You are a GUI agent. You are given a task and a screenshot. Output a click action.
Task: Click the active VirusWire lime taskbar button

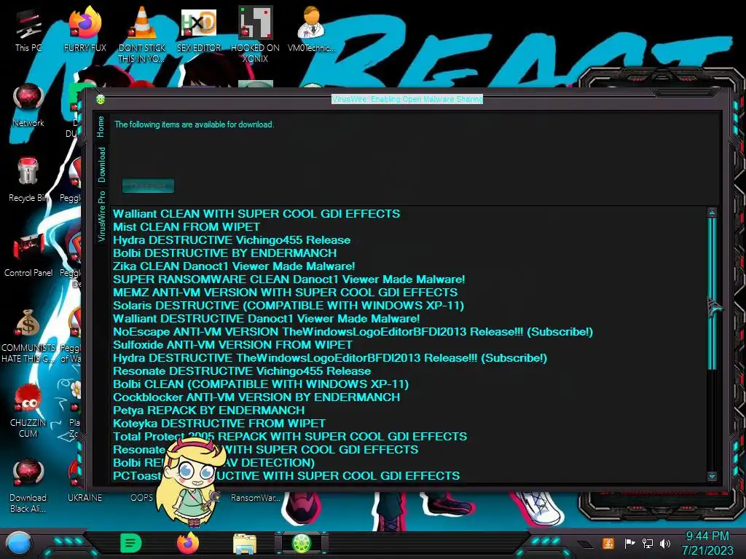click(x=301, y=543)
